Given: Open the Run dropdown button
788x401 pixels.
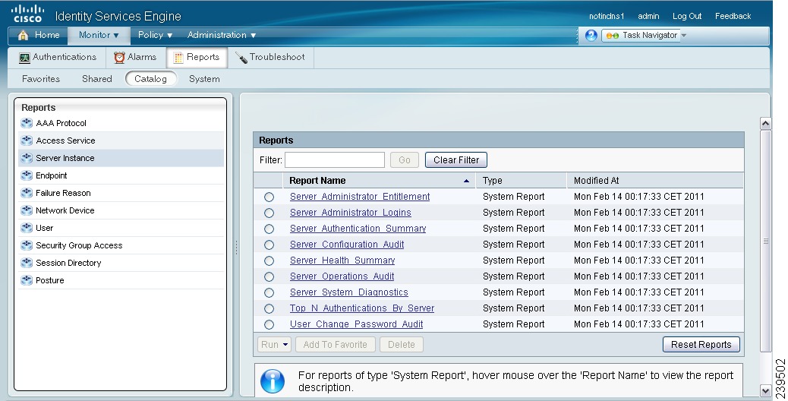Looking at the screenshot, I should pyautogui.click(x=274, y=345).
